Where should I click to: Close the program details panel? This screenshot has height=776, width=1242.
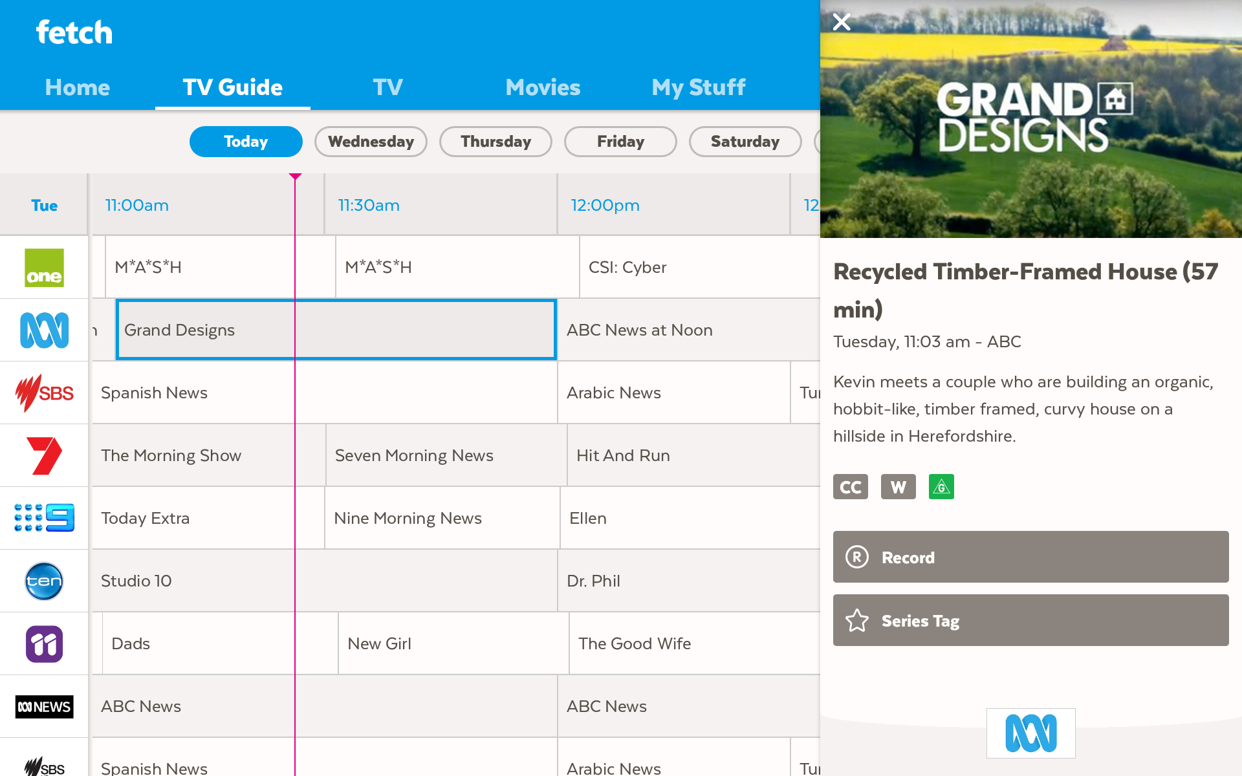(842, 22)
